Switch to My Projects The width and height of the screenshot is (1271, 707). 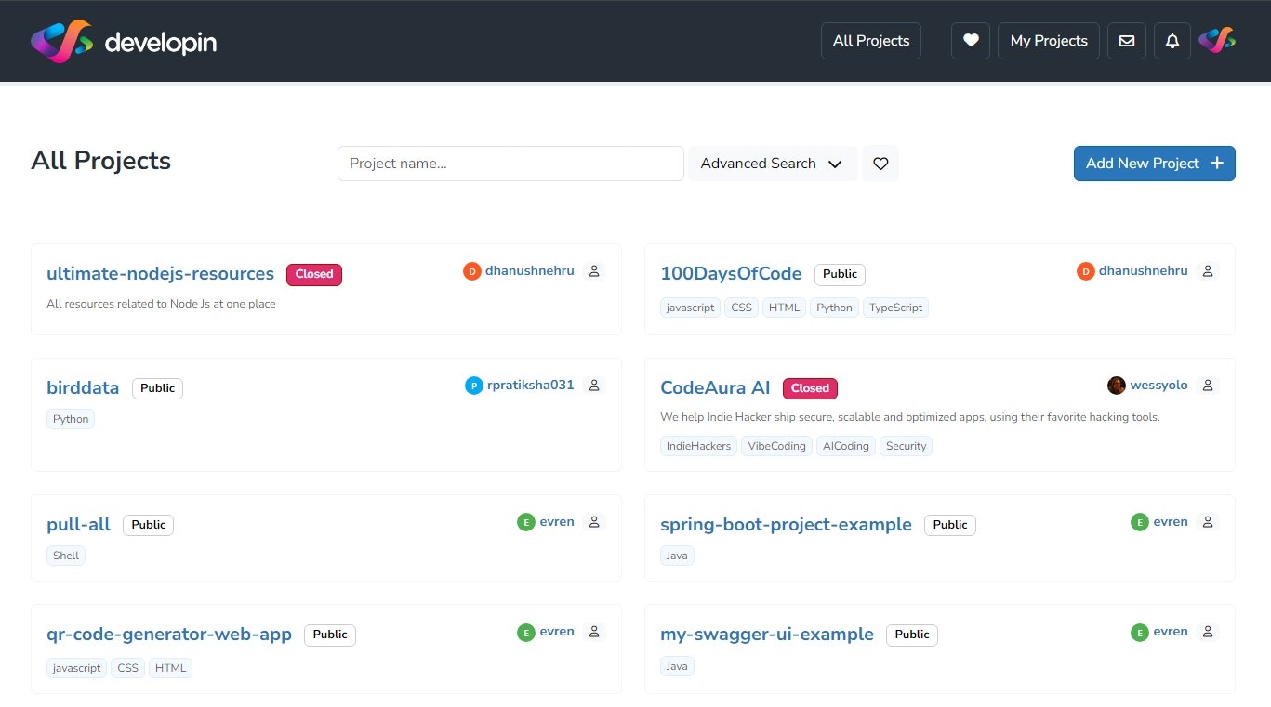[1049, 41]
